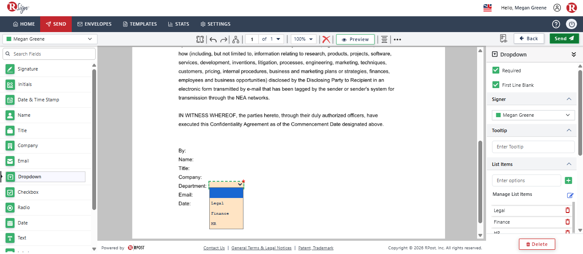The height and width of the screenshot is (254, 583).
Task: Click the red Delete button
Action: coord(537,244)
